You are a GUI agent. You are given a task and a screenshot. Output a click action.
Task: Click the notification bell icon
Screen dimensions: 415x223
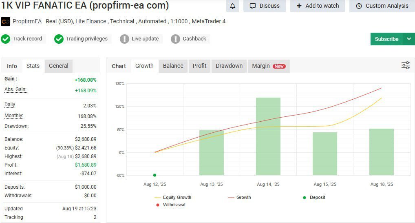[233, 6]
